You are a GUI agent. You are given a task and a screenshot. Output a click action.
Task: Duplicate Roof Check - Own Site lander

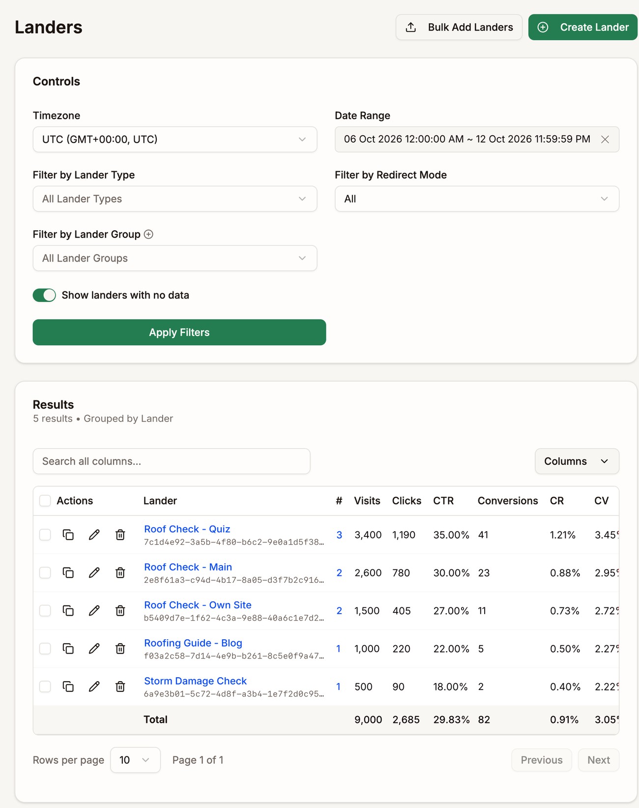[x=68, y=610]
